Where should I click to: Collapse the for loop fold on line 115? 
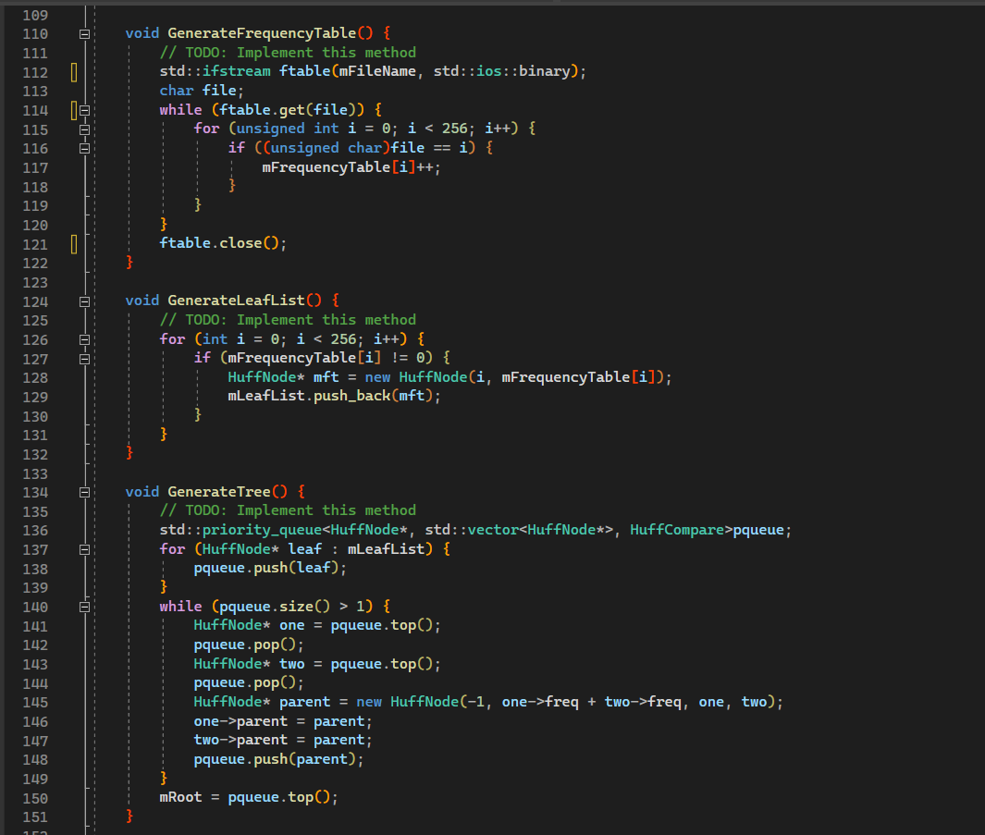click(83, 129)
